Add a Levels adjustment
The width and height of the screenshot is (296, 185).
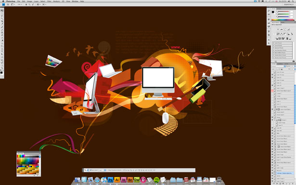pos(282,29)
